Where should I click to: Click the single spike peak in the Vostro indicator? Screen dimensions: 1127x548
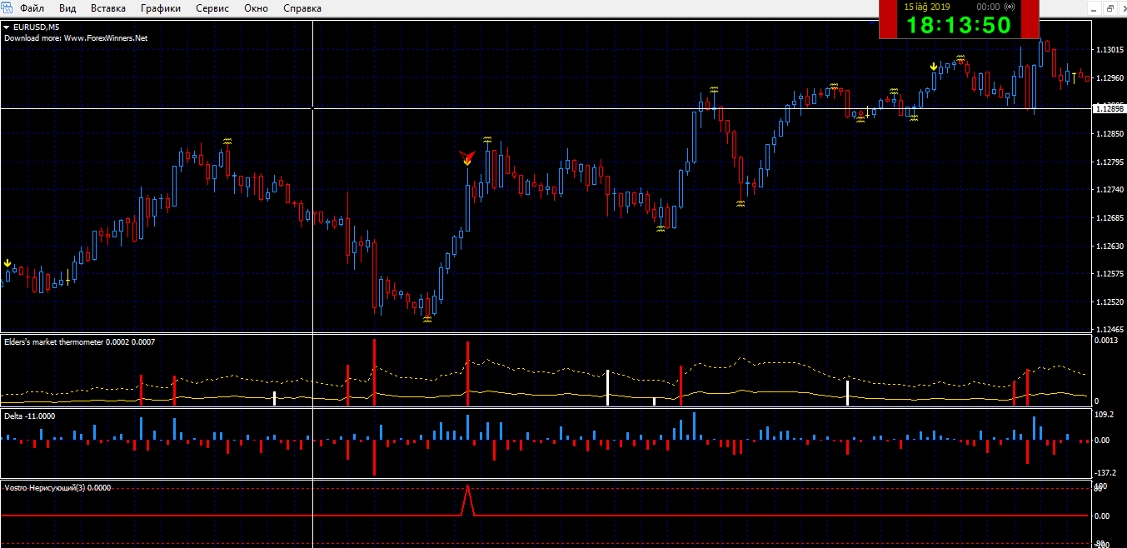point(467,486)
